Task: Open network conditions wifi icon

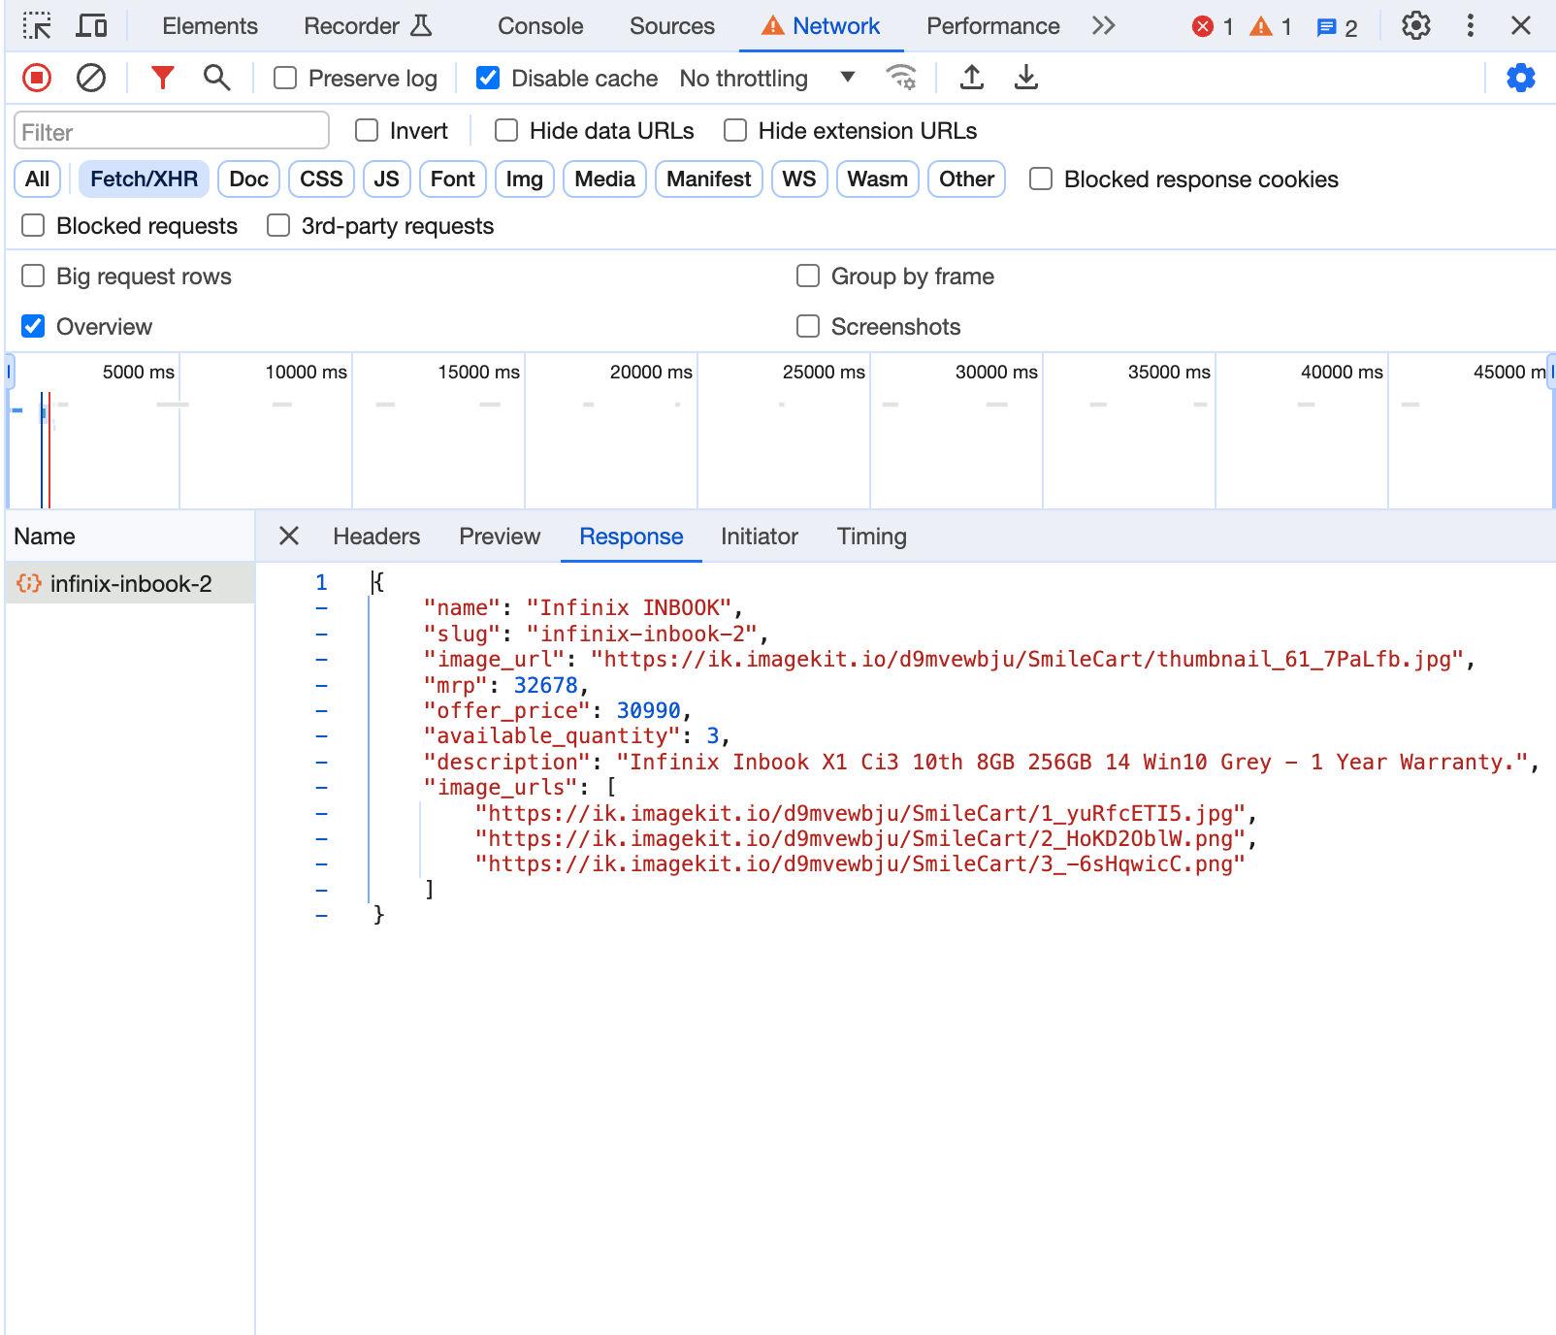Action: coord(901,78)
